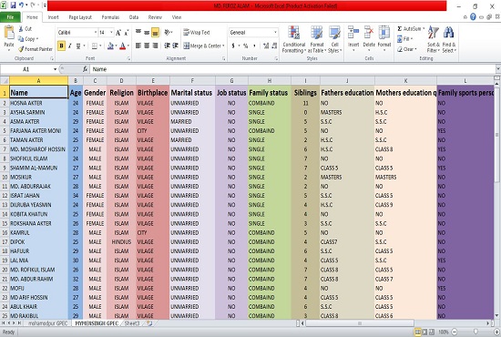Open the mohamedpur GPEC sheet tab
The height and width of the screenshot is (337, 501).
(x=48, y=323)
